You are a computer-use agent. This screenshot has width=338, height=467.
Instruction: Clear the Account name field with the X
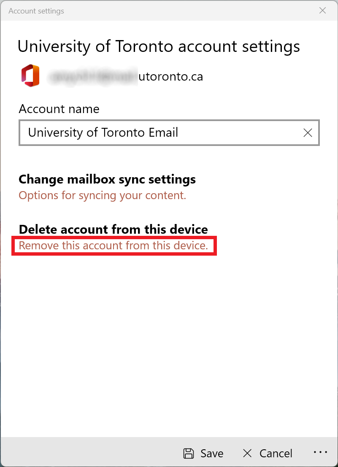point(308,133)
